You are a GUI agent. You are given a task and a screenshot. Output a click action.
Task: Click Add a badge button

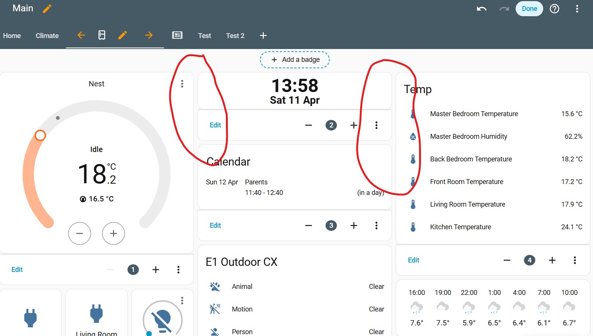295,60
